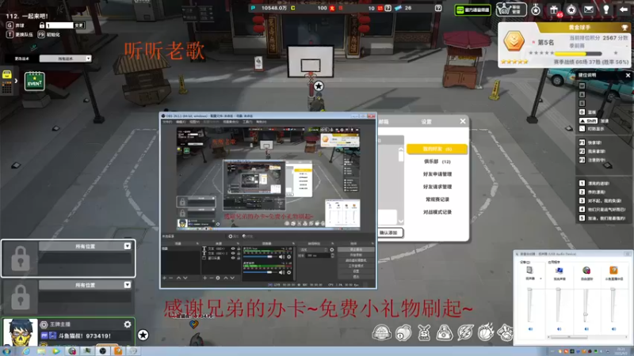Click the second locked player slot padlock
This screenshot has height=356, width=634.
21,297
